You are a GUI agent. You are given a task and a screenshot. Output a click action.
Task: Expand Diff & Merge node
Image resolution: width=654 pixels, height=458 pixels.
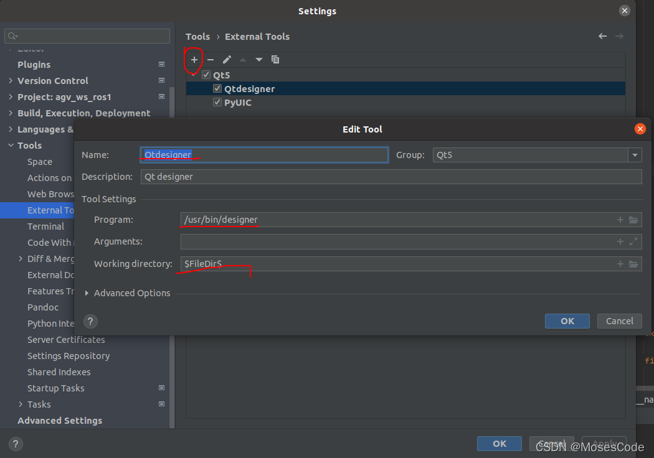coord(21,259)
